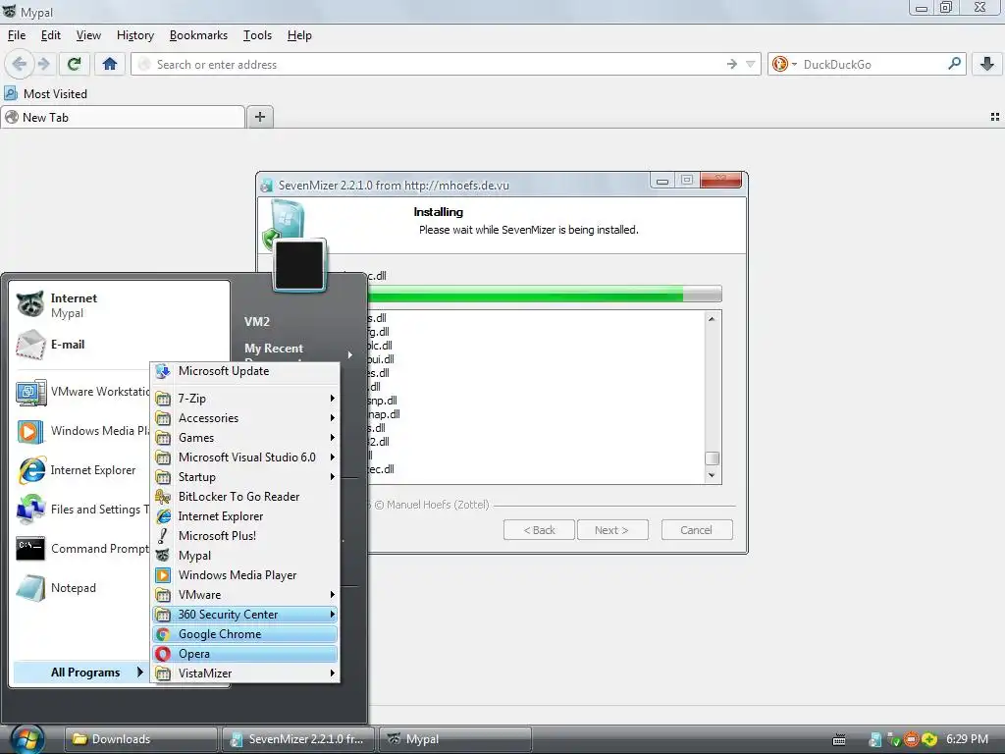The image size is (1005, 754).
Task: Click the installer log scroll-down arrow
Action: click(x=712, y=475)
